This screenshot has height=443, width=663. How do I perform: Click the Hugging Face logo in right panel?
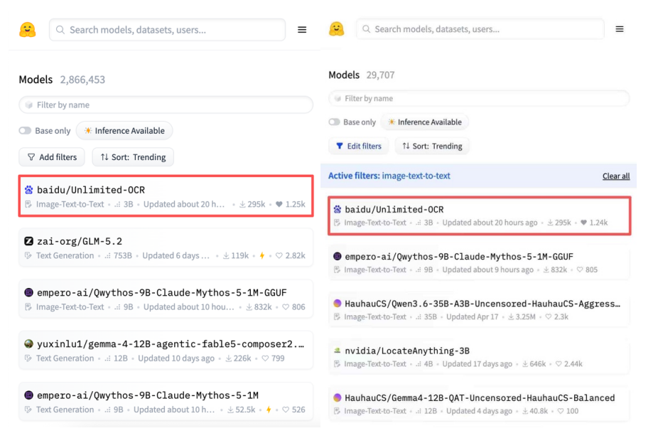coord(337,28)
